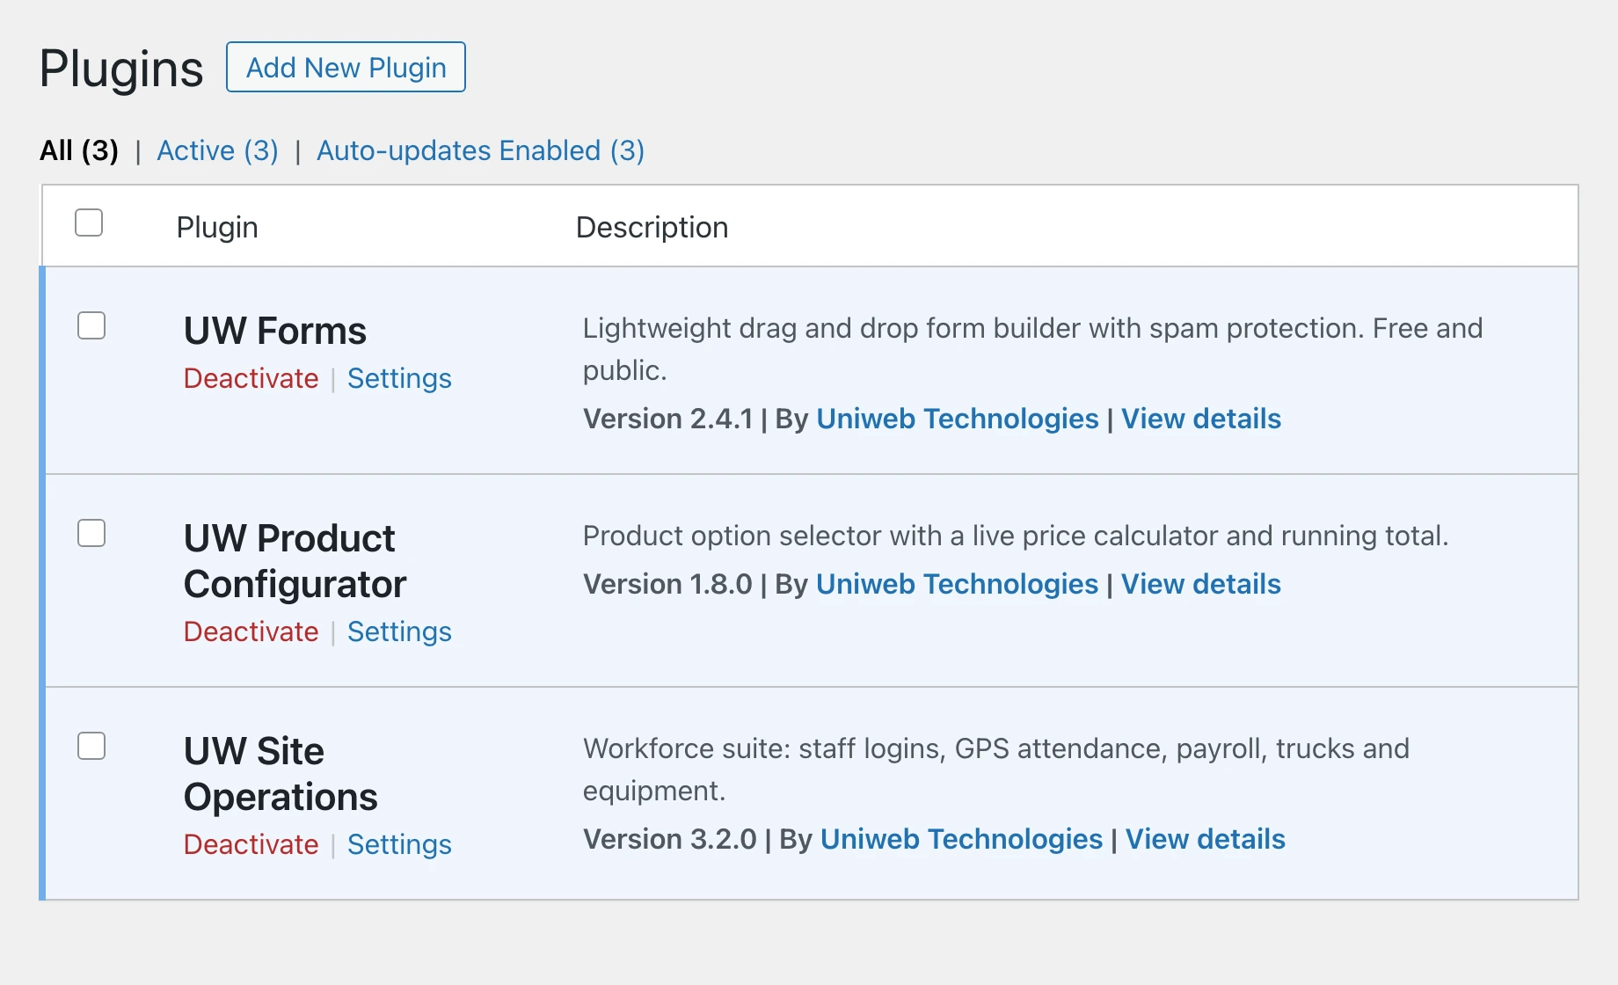View details for UW Product Configurator

point(1200,584)
